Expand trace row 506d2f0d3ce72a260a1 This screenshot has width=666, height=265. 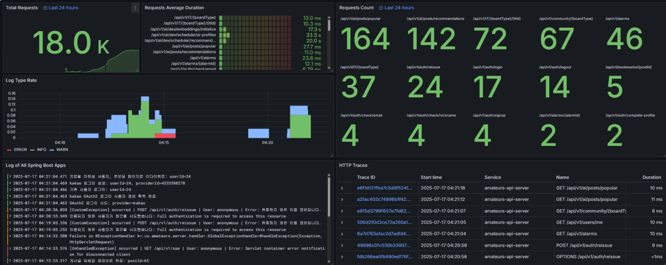(x=342, y=222)
